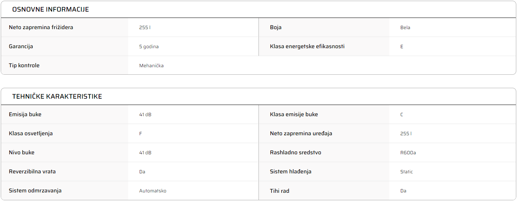Click the Boja label
This screenshot has width=517, height=201.
(276, 27)
